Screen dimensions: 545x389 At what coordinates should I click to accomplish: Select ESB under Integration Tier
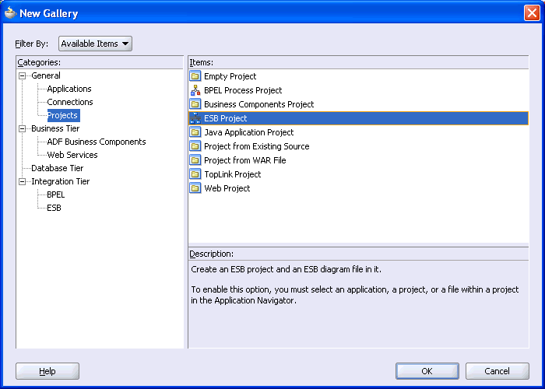tap(54, 208)
